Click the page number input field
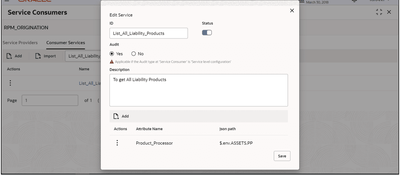Screen dimensions: 400x175 click(x=50, y=101)
